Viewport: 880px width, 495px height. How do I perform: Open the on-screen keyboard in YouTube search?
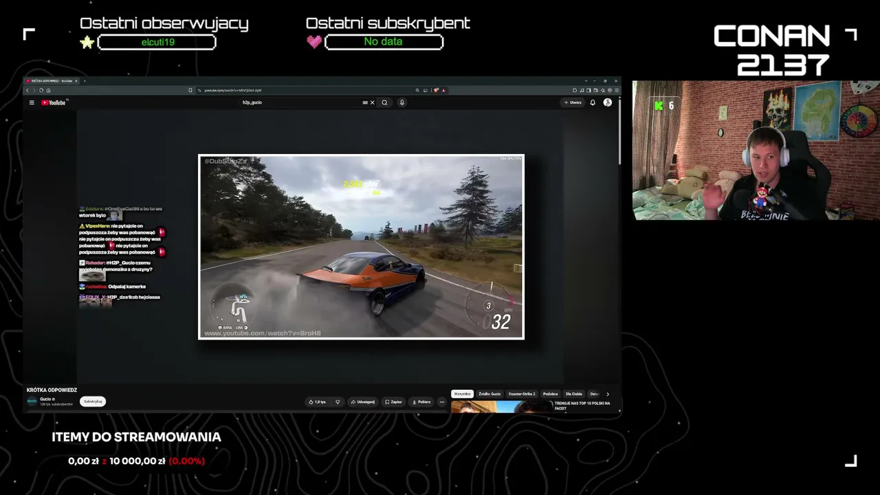pyautogui.click(x=365, y=102)
